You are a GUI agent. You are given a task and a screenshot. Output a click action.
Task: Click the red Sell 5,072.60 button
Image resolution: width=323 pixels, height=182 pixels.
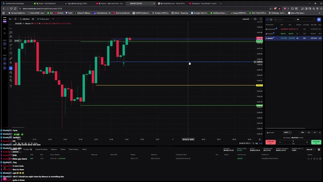[271, 142]
